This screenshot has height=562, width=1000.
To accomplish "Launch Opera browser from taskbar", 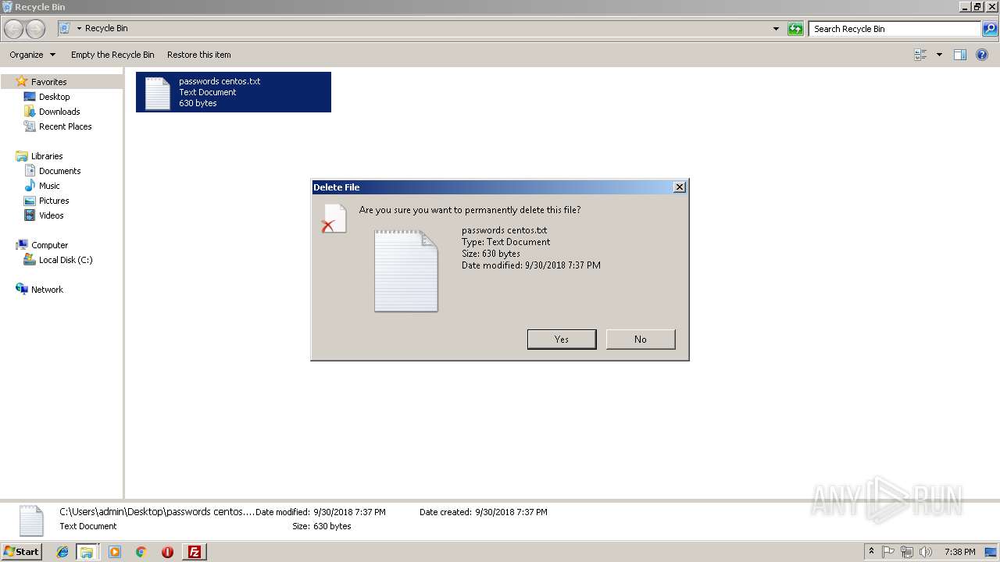I will tap(167, 552).
